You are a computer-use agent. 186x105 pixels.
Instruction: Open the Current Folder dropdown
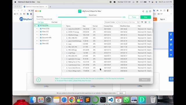[x=111, y=22]
